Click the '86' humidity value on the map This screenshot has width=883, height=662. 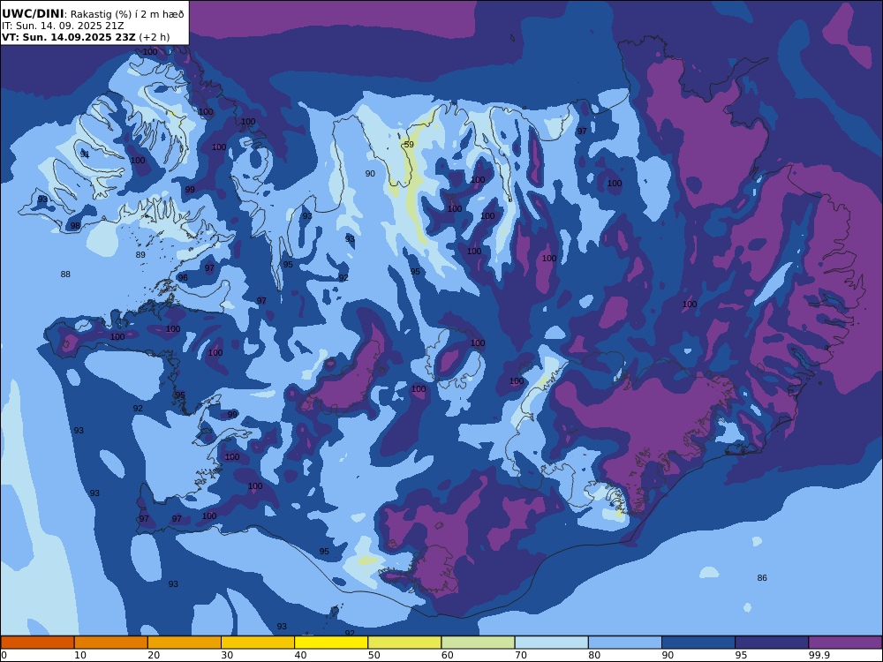762,577
